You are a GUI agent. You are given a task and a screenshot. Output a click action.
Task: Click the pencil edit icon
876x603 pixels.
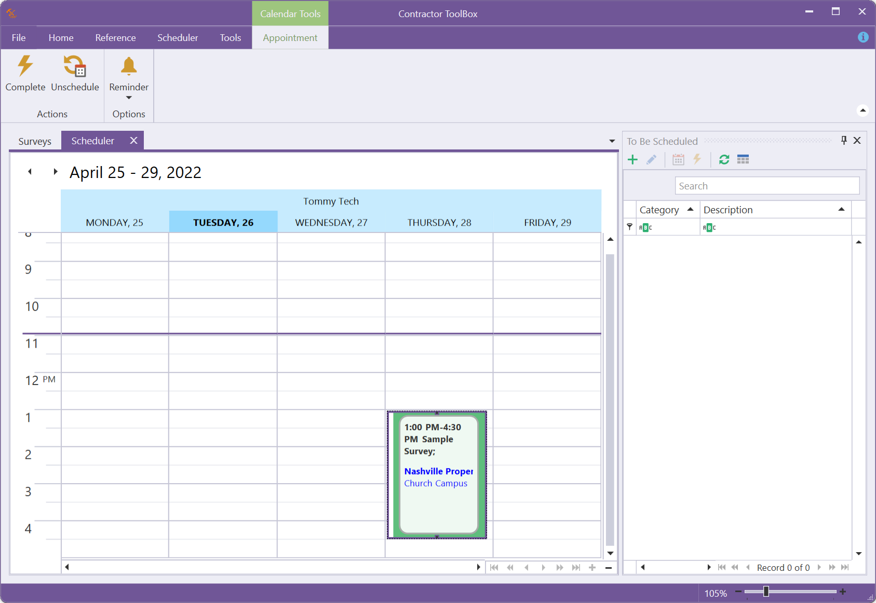tap(651, 160)
